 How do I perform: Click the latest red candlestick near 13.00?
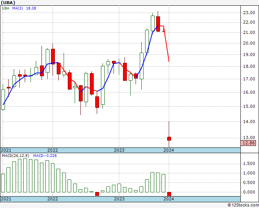coord(169,139)
